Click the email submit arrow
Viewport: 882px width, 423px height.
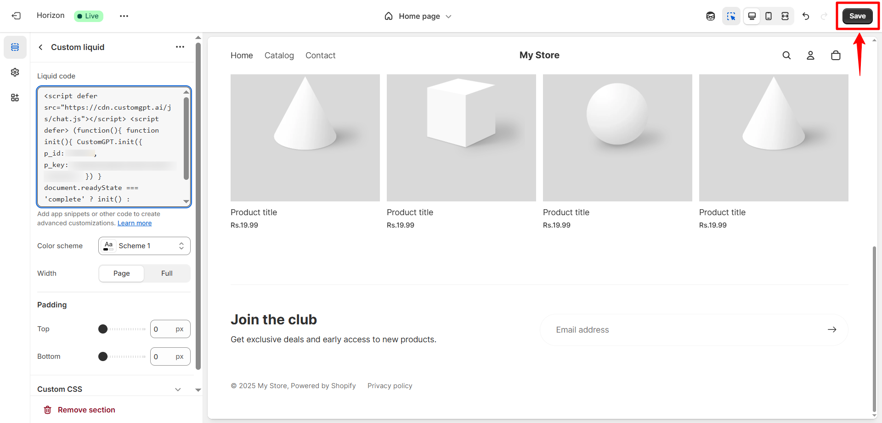832,329
